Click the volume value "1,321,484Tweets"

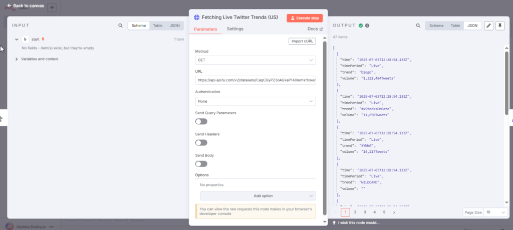(x=378, y=79)
